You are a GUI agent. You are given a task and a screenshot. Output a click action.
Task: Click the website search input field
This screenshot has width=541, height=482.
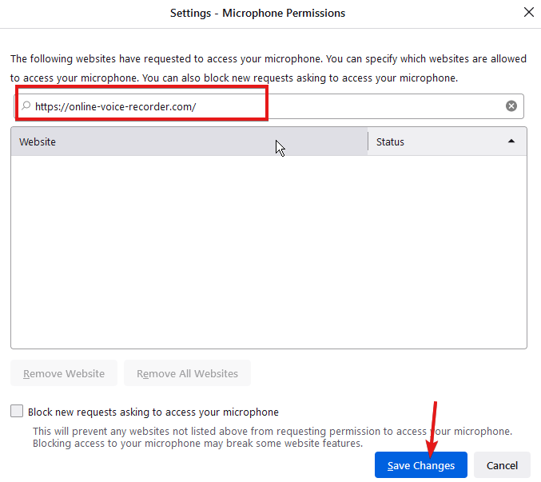coord(269,106)
